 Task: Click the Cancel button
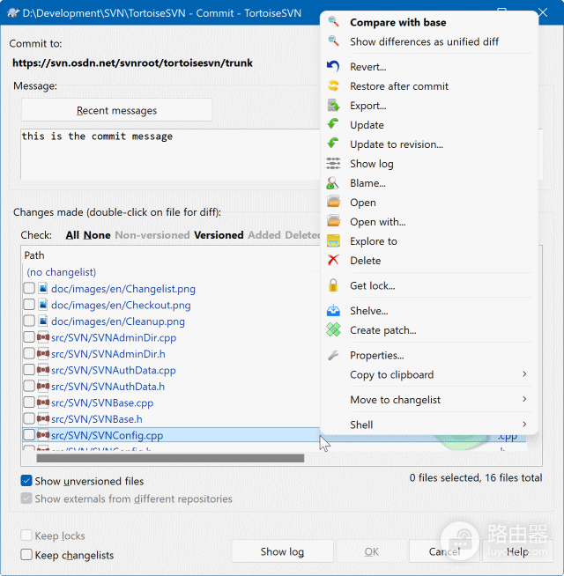(444, 551)
